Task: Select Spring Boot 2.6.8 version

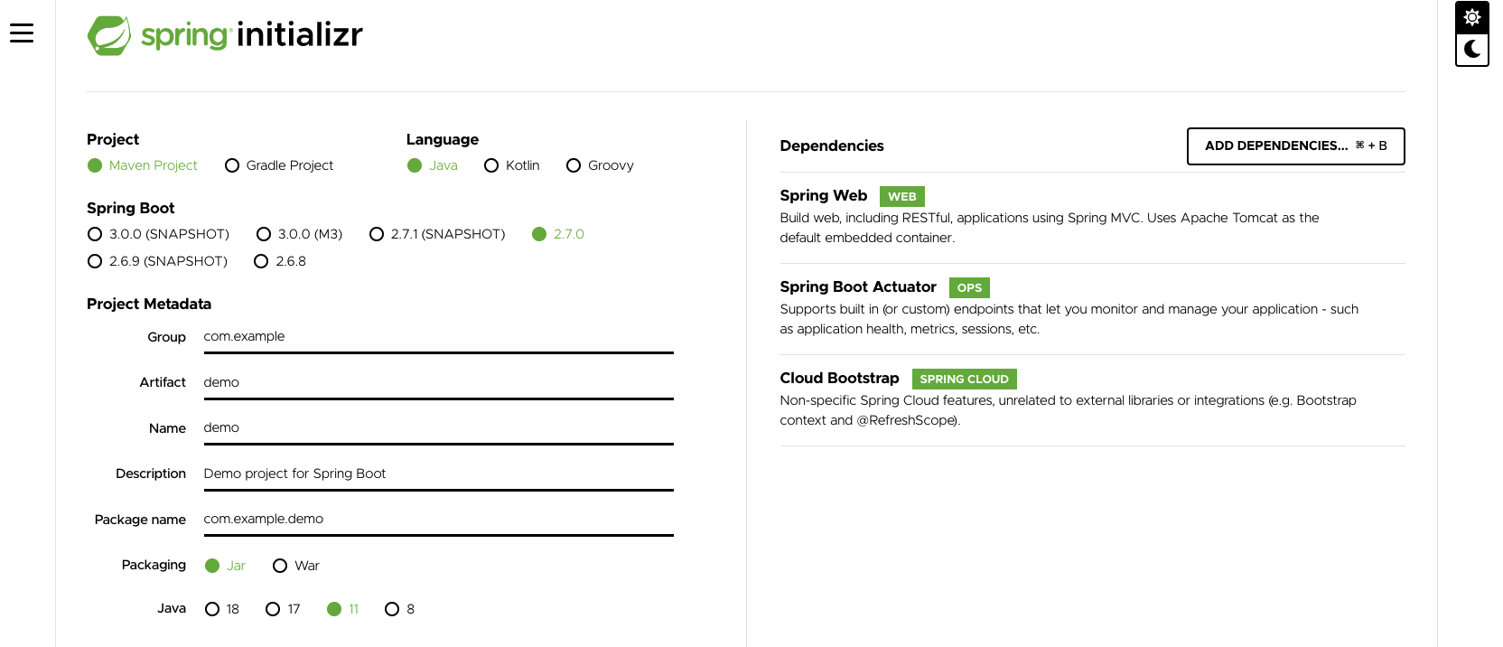Action: pyautogui.click(x=280, y=261)
